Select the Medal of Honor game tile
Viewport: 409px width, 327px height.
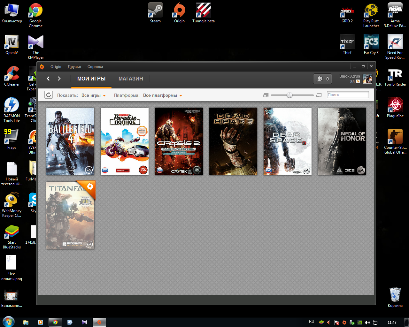click(x=342, y=141)
